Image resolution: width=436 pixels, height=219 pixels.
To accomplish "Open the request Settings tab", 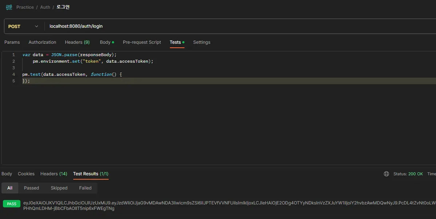I will (202, 42).
